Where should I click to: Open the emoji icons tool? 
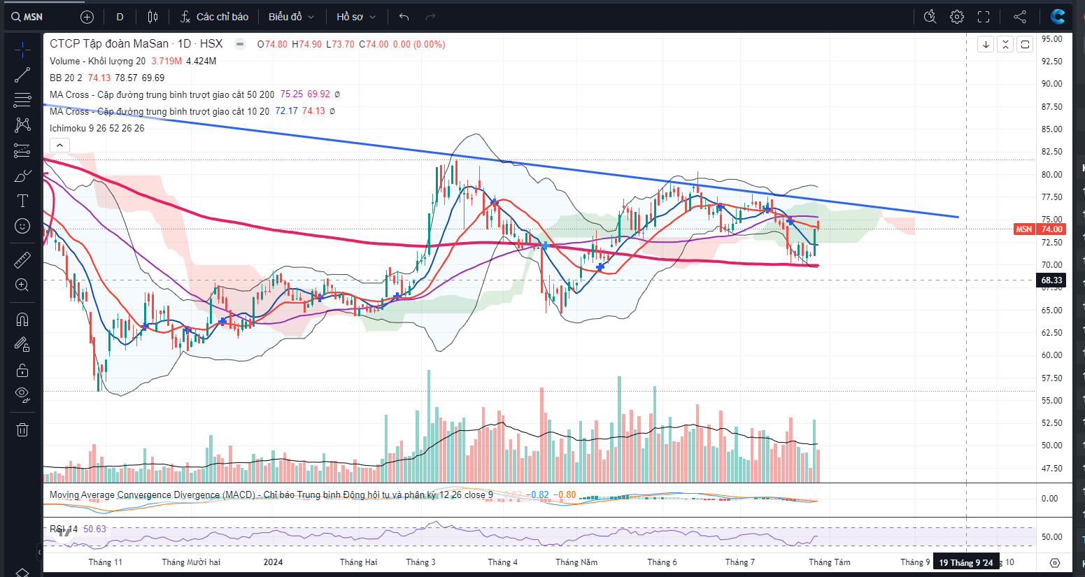click(x=22, y=226)
